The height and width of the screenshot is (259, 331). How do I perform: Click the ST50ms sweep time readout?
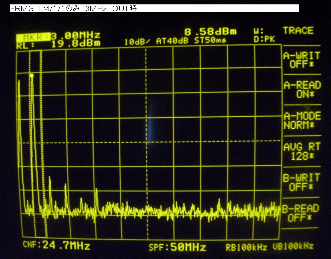click(210, 40)
